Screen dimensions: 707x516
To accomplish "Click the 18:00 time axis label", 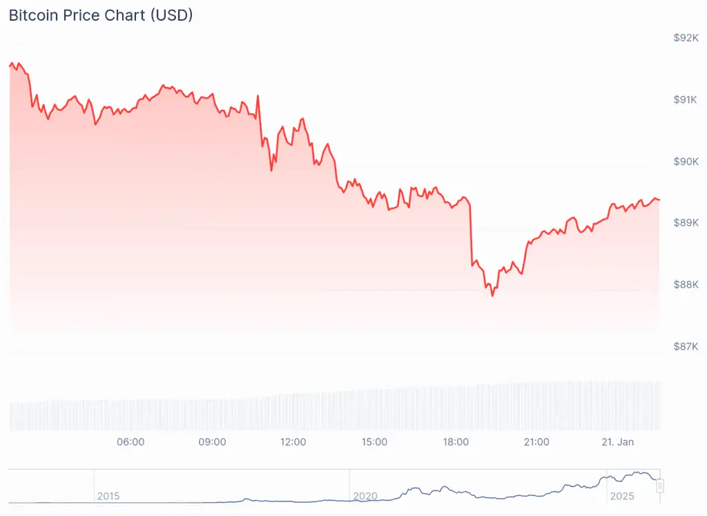I will point(456,442).
